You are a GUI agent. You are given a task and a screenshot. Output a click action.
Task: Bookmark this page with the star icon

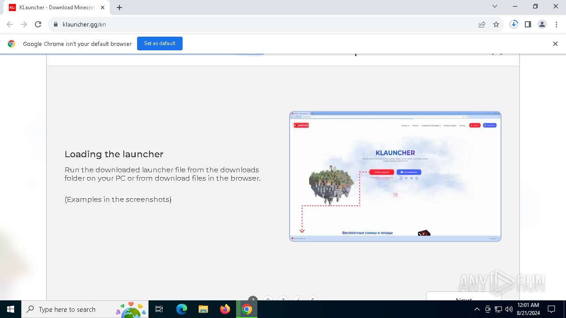point(496,24)
